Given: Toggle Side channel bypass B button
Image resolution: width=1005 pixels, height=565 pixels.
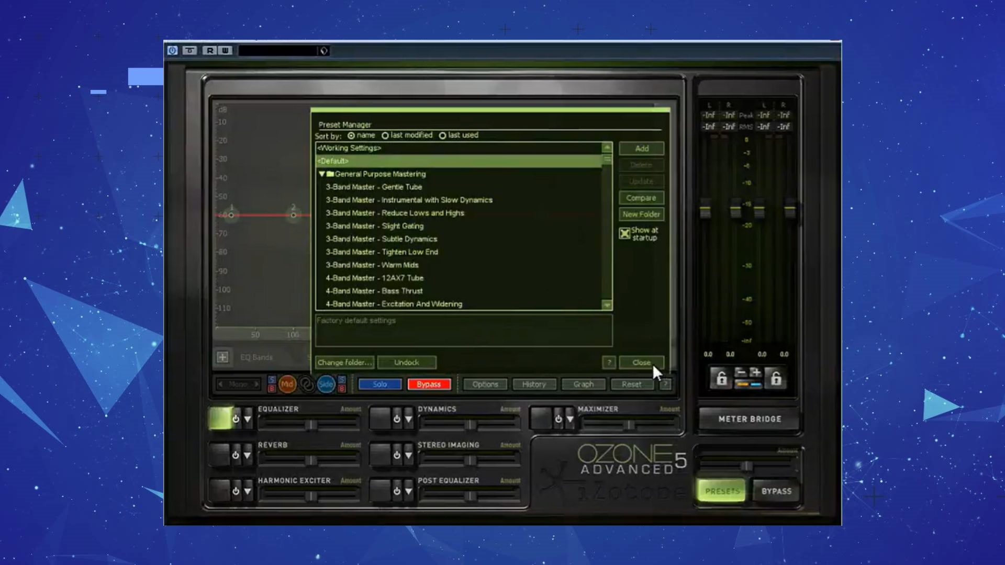Looking at the screenshot, I should tap(341, 389).
